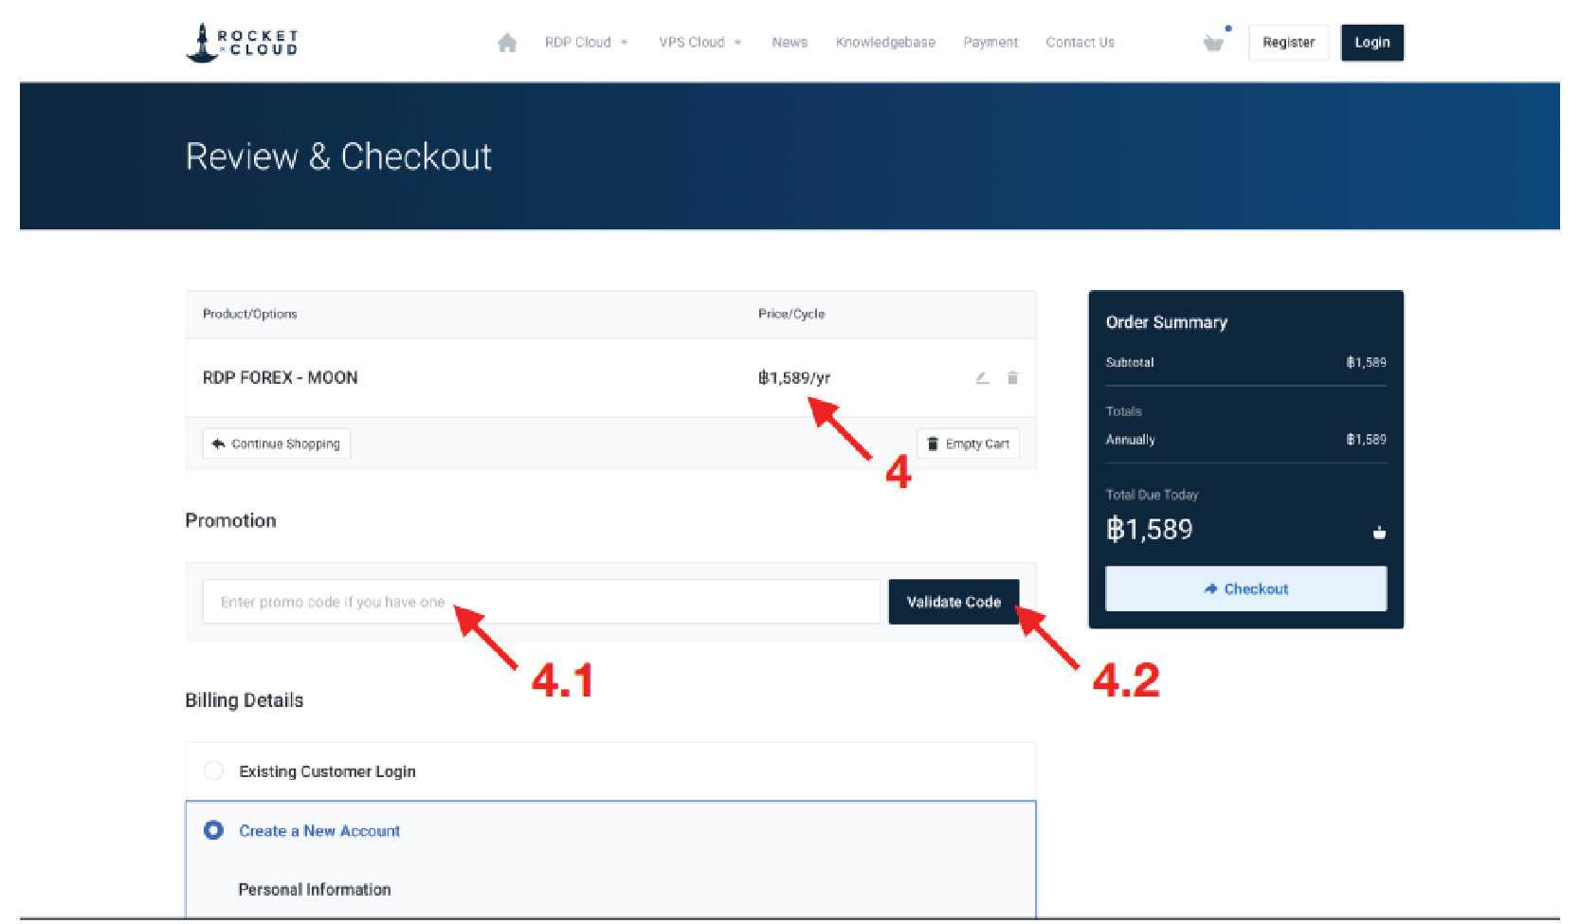Screen dimensions: 1580x924
Task: Expand the VPS Cloud dropdown menu
Action: click(699, 43)
